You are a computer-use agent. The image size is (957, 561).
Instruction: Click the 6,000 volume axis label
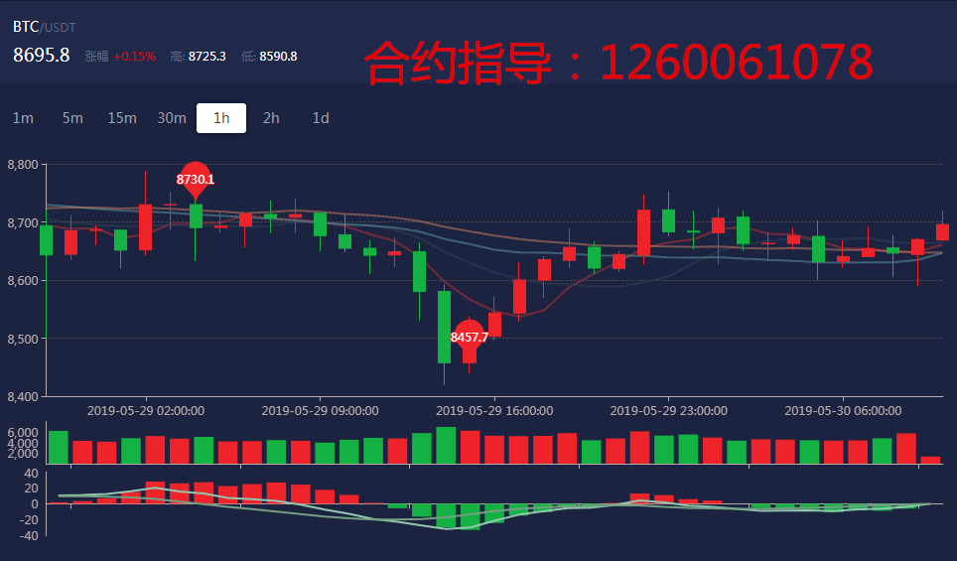[x=23, y=432]
